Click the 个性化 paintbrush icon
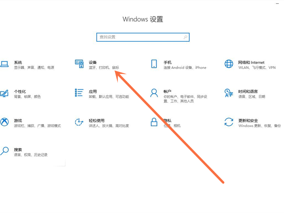Screen dimensions: 284x213 click(5, 93)
